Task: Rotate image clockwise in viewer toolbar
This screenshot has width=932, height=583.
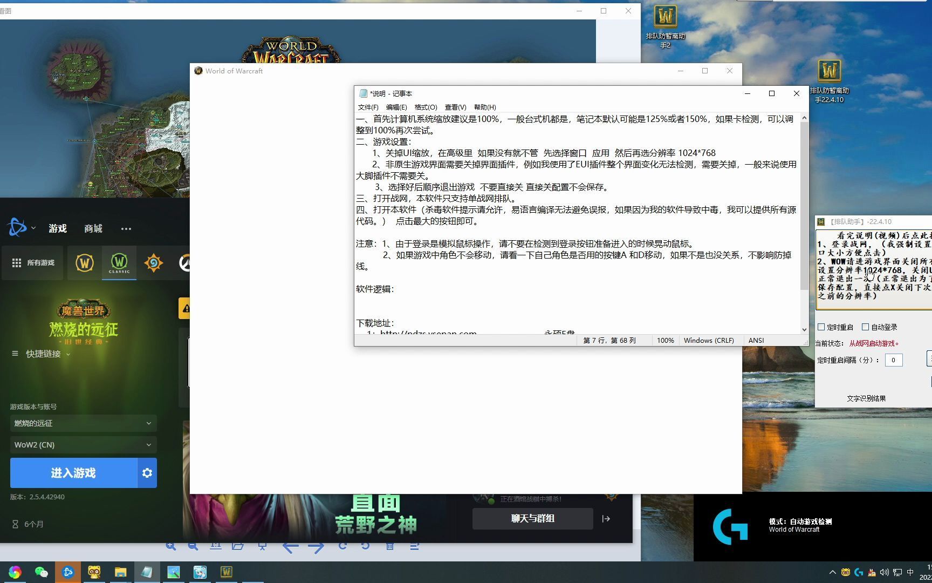Action: coord(342,546)
